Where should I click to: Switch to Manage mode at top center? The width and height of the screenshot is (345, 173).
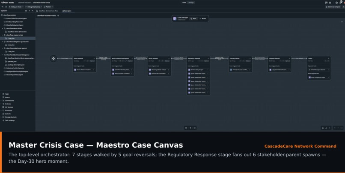[x=191, y=3]
